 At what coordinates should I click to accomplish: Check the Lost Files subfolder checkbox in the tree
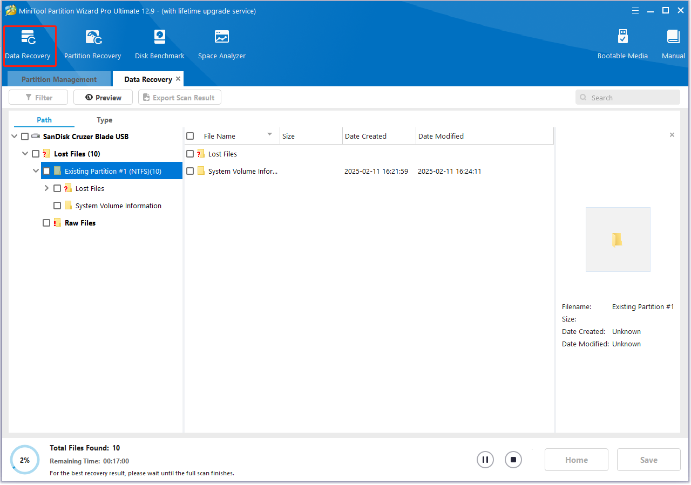pyautogui.click(x=57, y=188)
